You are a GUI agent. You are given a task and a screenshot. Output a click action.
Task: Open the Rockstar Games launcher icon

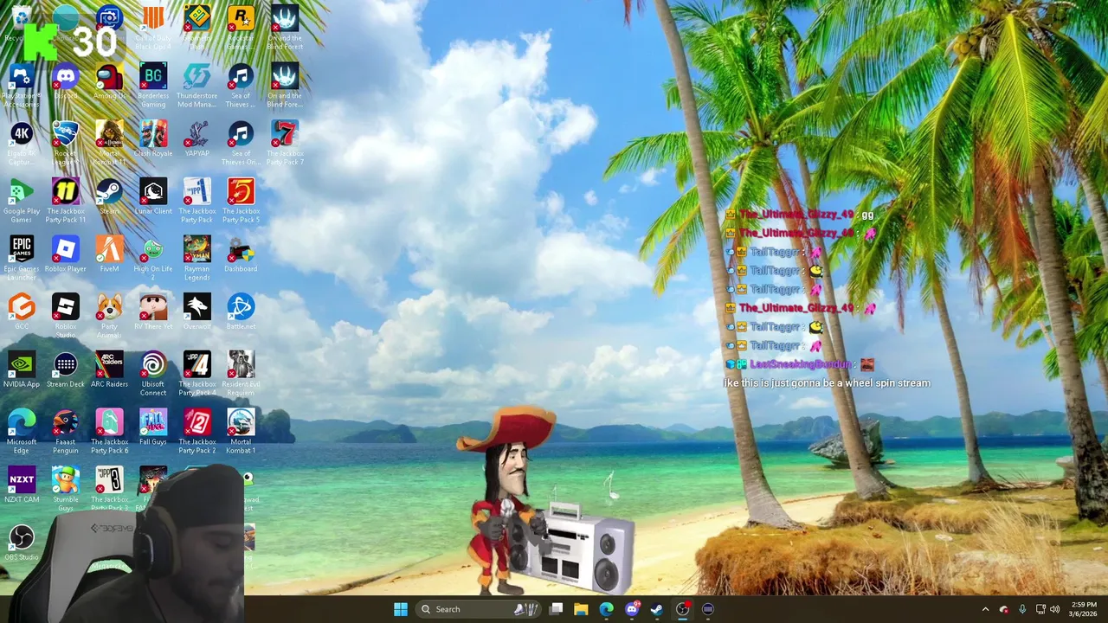(241, 28)
